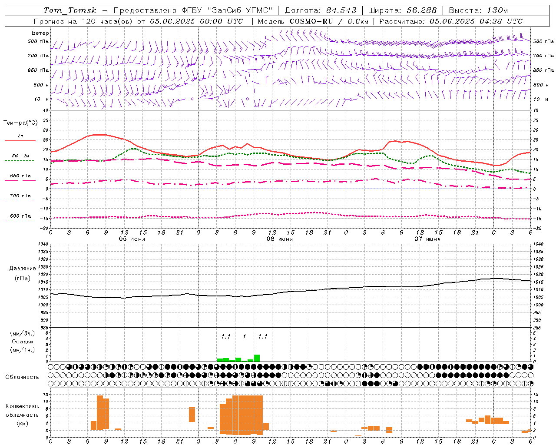
Task: Click the station title Tom_Tomsk
Action: [x=70, y=10]
